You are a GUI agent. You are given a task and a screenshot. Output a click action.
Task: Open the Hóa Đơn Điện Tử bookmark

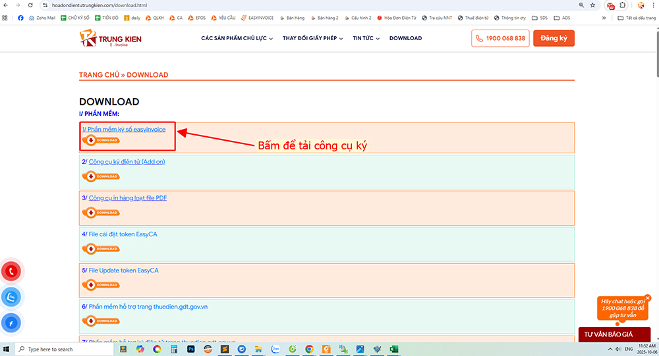[396, 18]
